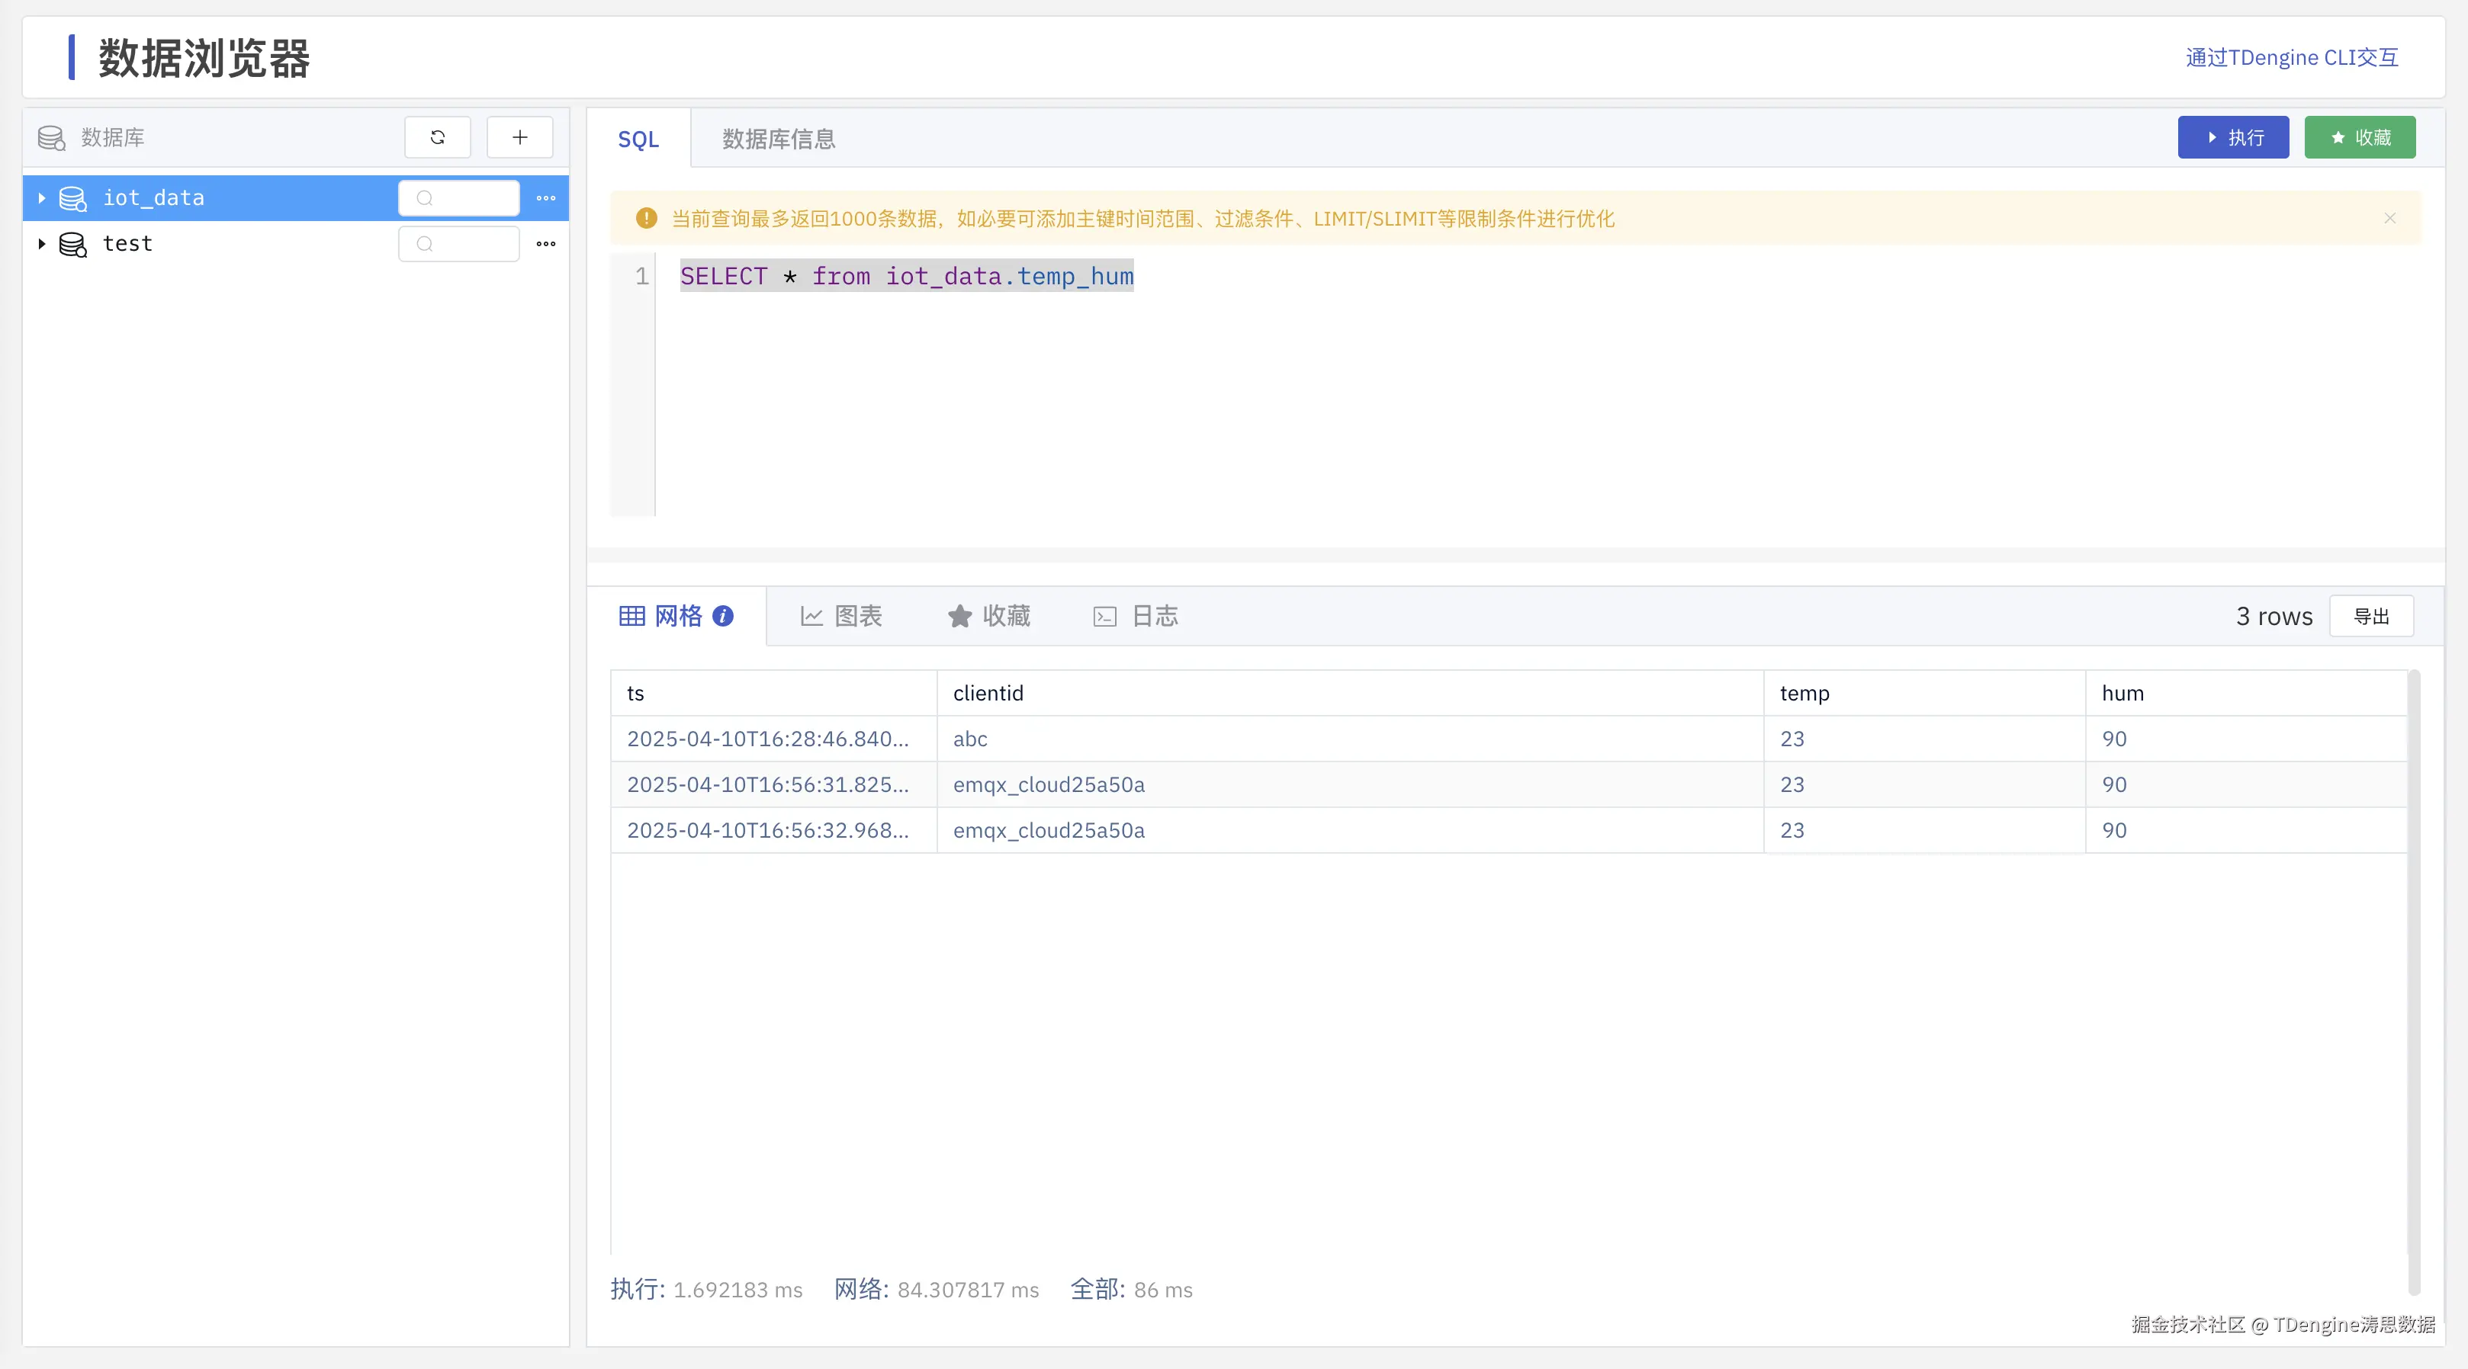Click the plus icon to add database
This screenshot has width=2468, height=1369.
tap(519, 137)
